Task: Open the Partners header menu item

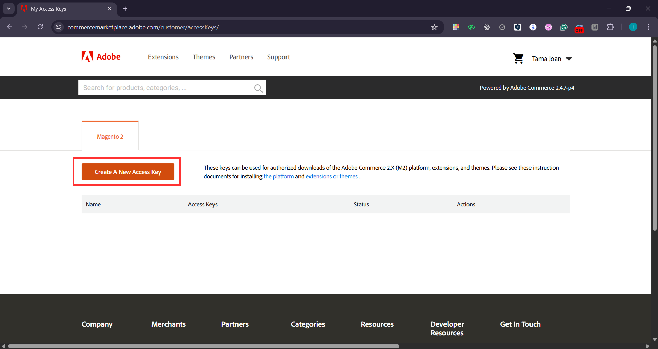Action: [241, 57]
